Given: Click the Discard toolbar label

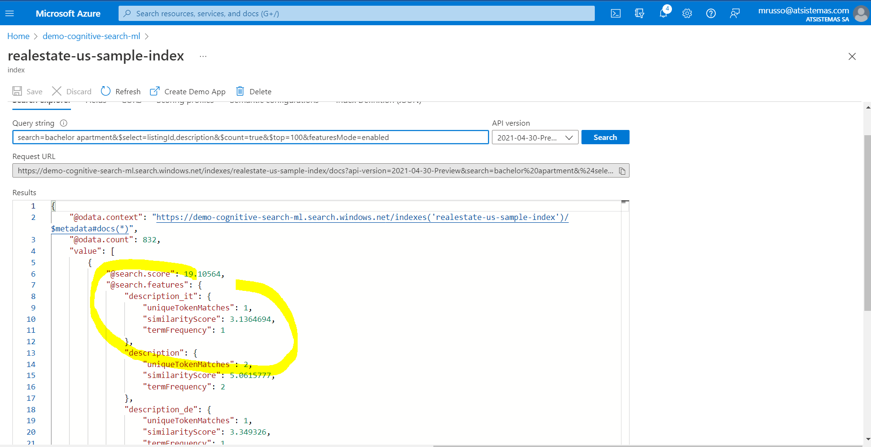Looking at the screenshot, I should pyautogui.click(x=79, y=91).
